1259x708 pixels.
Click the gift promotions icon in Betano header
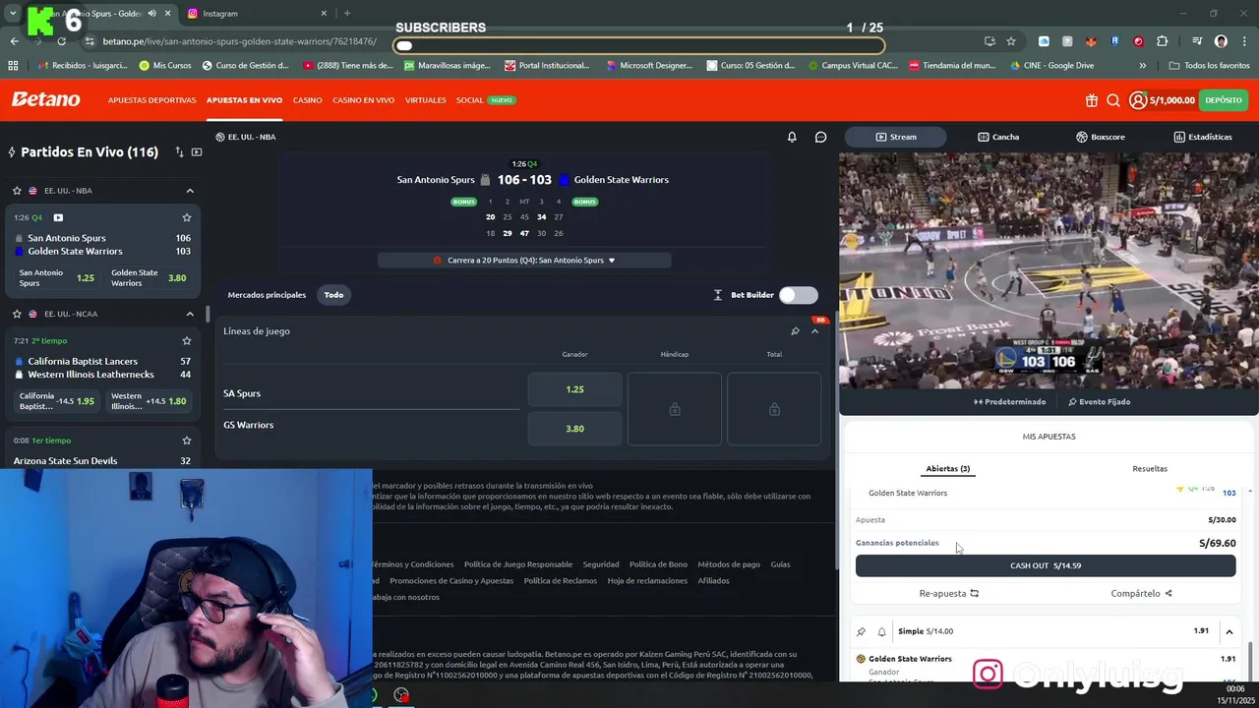point(1092,100)
